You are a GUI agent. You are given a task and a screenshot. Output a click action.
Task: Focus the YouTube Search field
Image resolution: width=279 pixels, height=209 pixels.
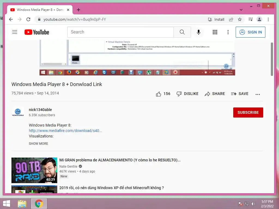(x=120, y=32)
